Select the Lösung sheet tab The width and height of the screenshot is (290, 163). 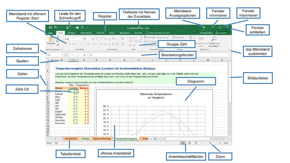pos(85,139)
